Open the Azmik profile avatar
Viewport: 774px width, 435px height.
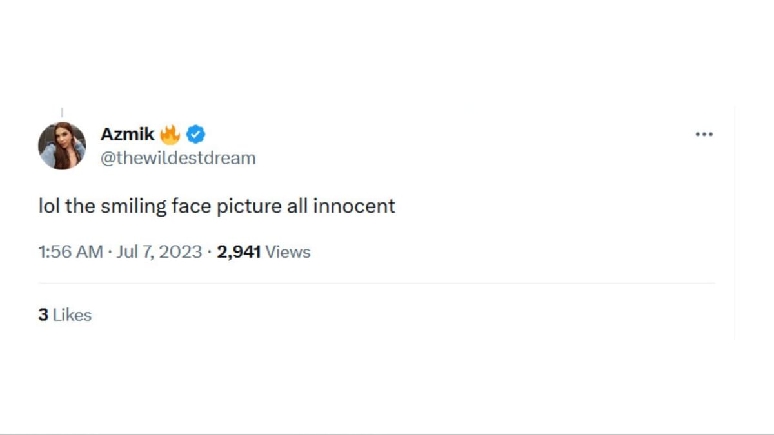click(x=62, y=146)
